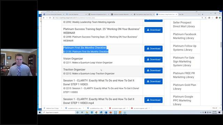The height and width of the screenshot is (125, 223).
Task: Open Platinum Follow Up Systems Library
Action: tap(184, 48)
